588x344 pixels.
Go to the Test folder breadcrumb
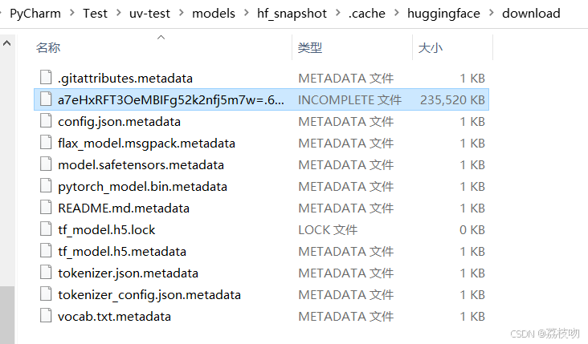point(96,14)
